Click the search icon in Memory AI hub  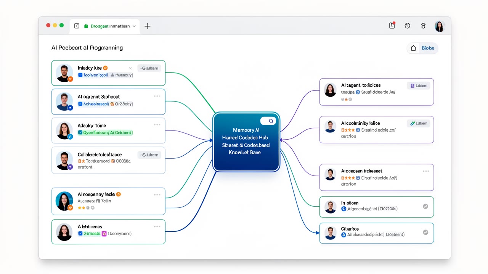[x=271, y=121]
